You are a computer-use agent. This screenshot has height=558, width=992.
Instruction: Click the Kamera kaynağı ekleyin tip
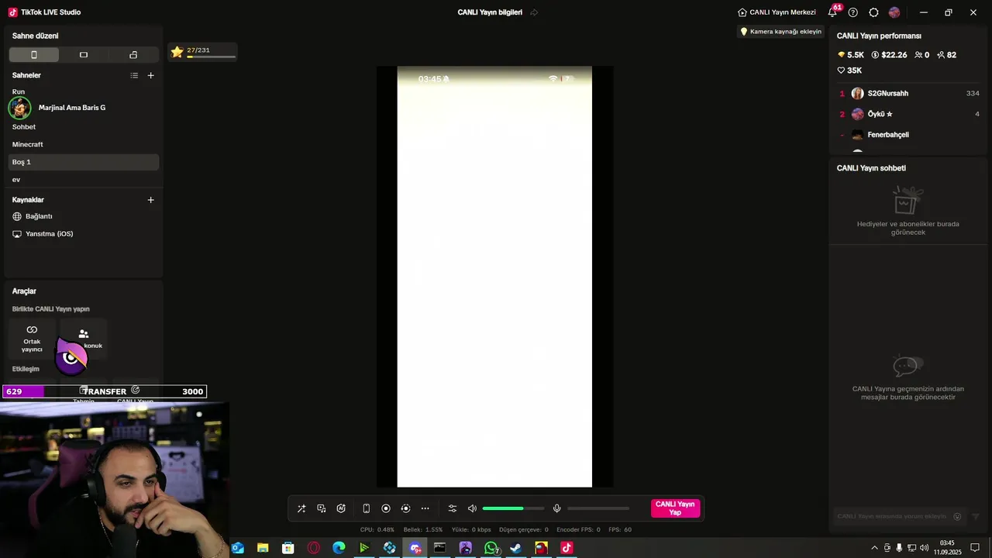tap(780, 32)
